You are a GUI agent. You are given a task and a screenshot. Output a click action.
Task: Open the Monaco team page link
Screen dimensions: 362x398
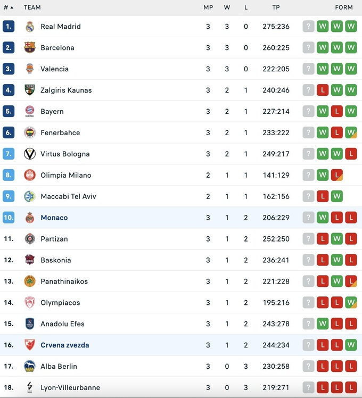[54, 218]
